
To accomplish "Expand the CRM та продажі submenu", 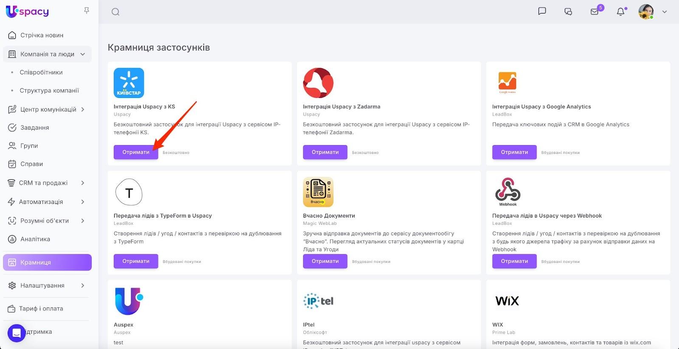I will pos(83,183).
